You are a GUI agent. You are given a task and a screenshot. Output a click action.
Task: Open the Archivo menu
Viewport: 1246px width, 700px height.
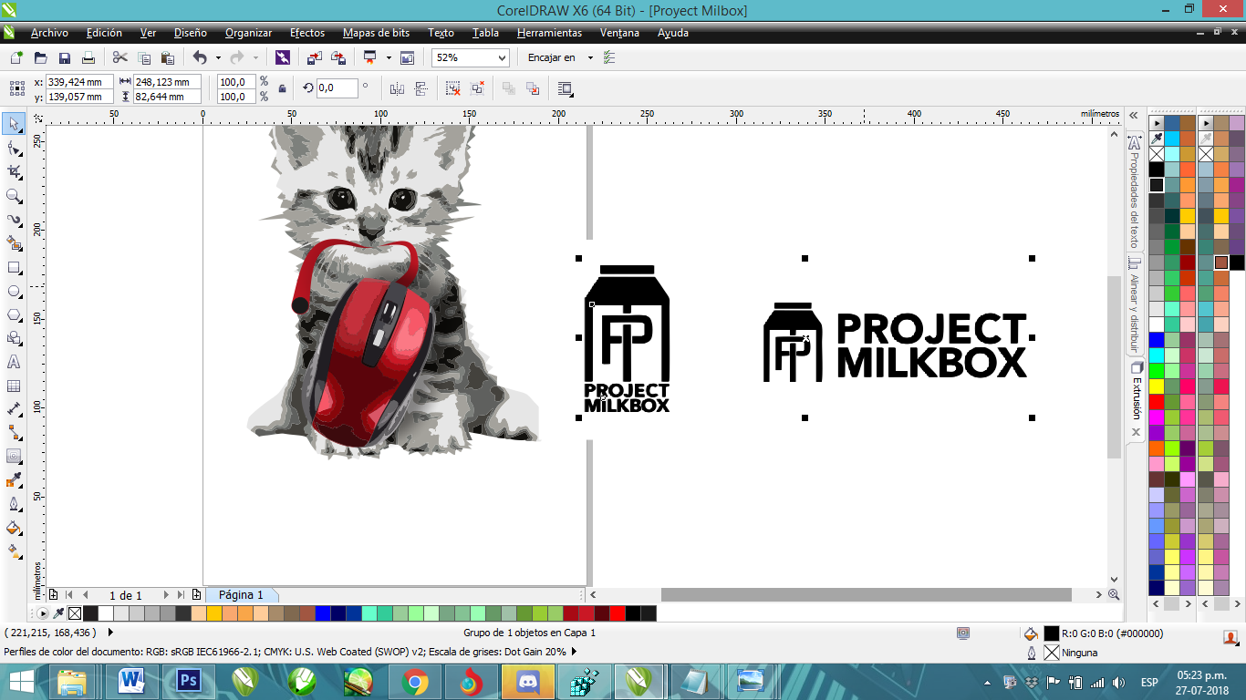pyautogui.click(x=49, y=33)
